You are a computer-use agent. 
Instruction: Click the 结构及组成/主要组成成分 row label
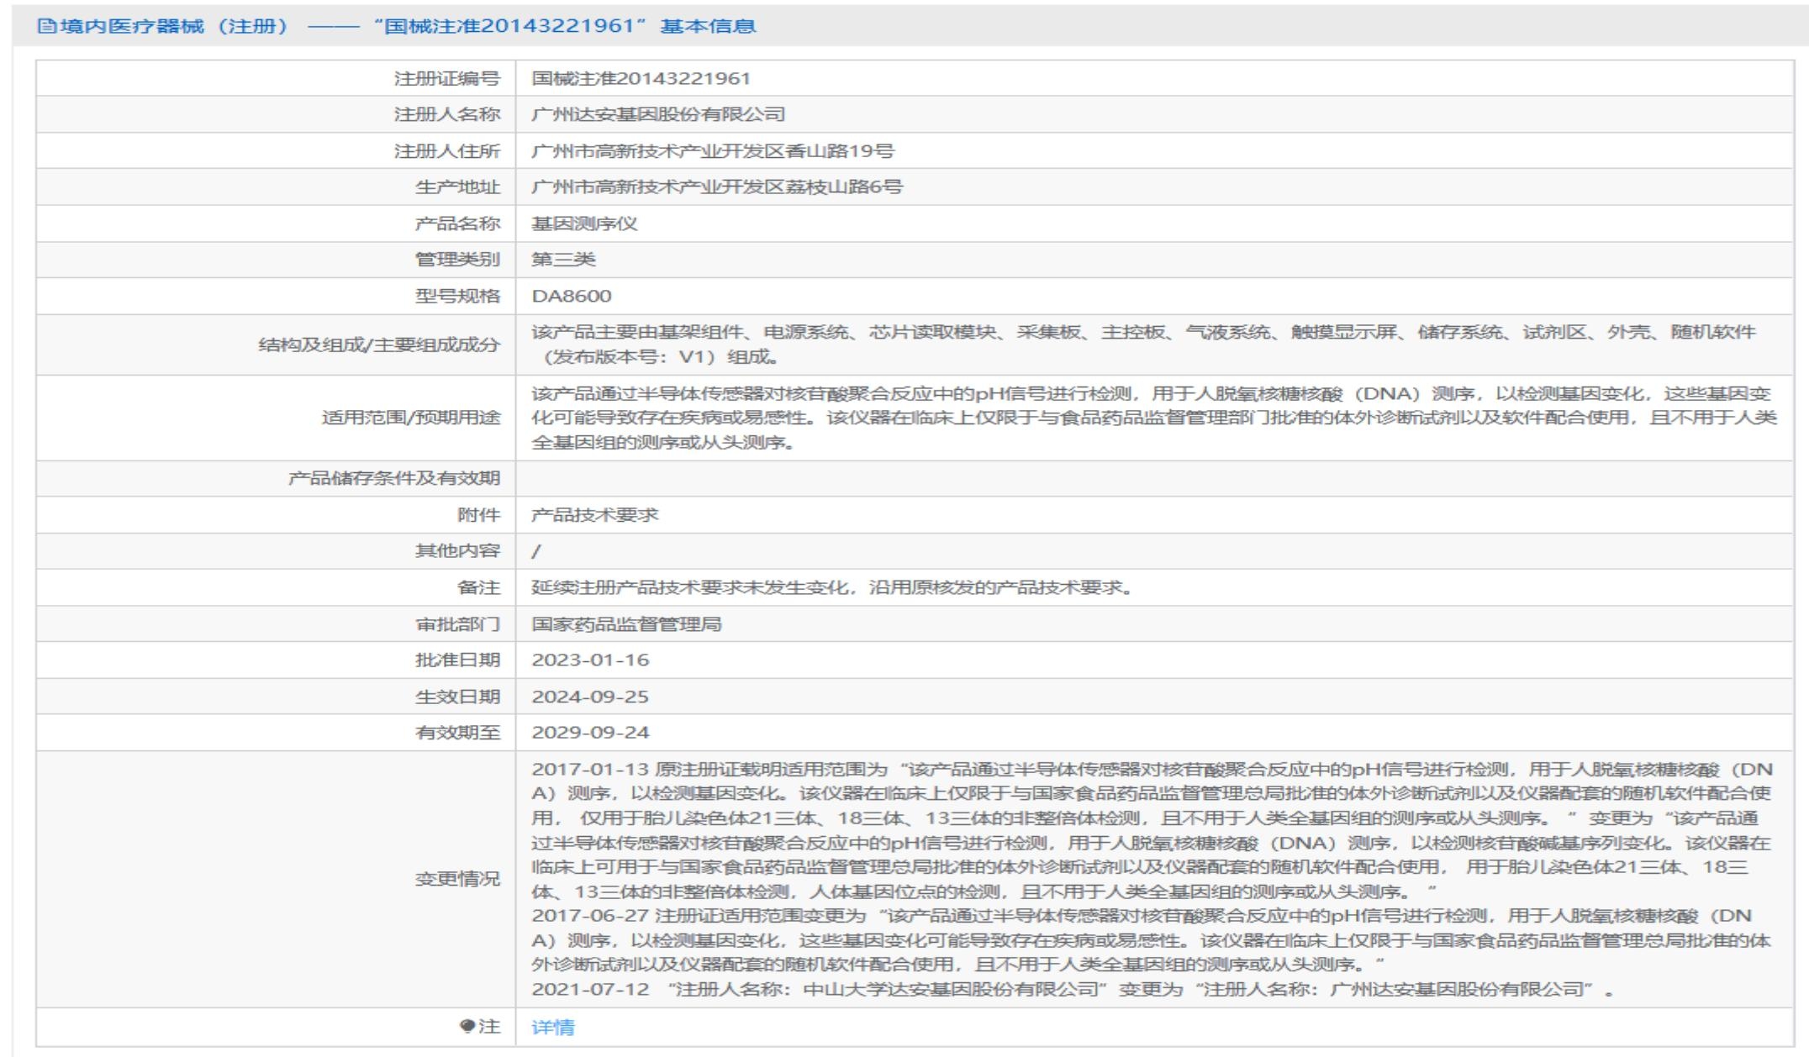pos(378,344)
